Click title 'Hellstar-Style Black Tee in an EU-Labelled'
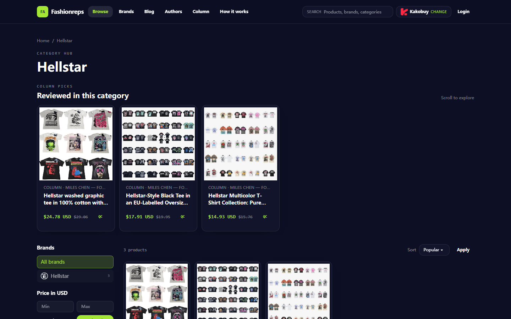The image size is (511, 319). [x=158, y=199]
